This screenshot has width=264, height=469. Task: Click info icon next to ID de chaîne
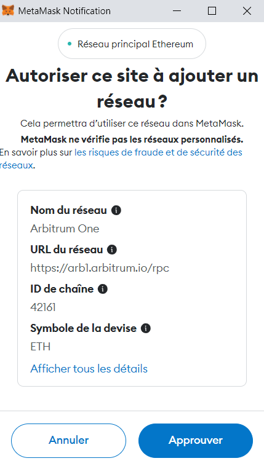[x=103, y=289]
